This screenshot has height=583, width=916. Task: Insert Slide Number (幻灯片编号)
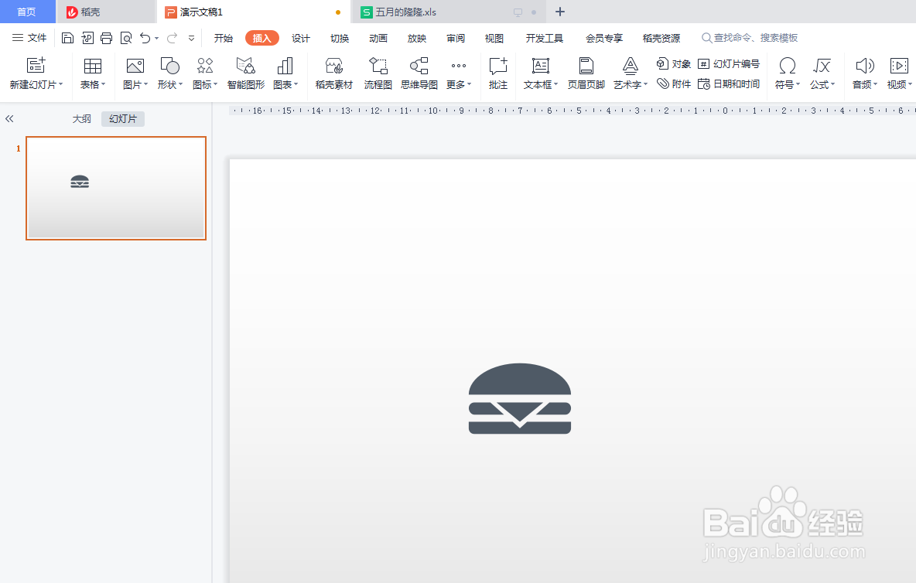(729, 63)
